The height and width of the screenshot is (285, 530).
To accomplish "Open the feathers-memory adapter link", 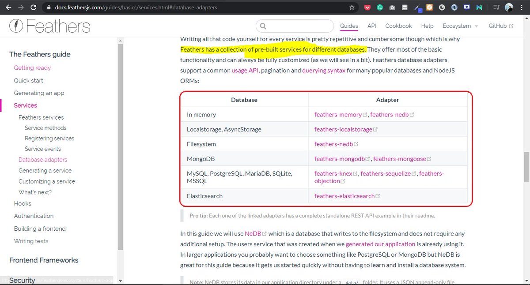I will [341, 115].
